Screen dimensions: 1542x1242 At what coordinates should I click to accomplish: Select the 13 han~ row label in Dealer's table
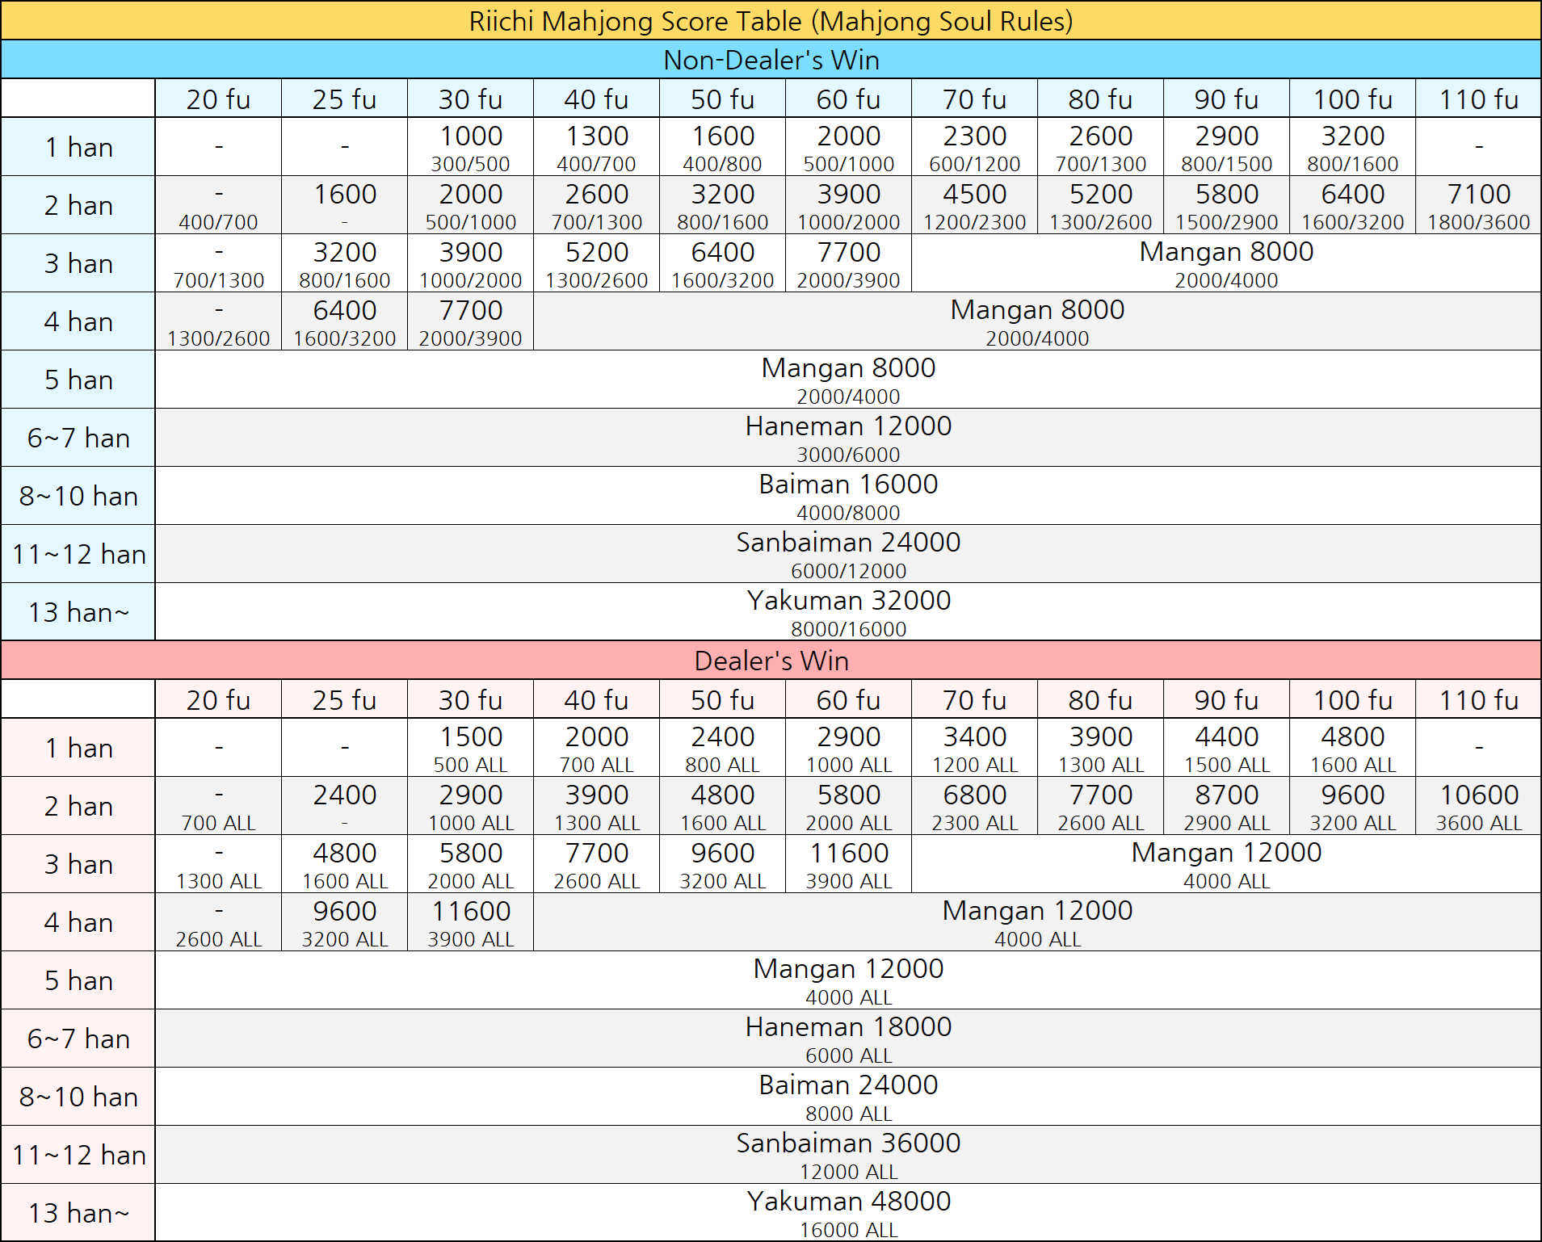(x=78, y=1213)
